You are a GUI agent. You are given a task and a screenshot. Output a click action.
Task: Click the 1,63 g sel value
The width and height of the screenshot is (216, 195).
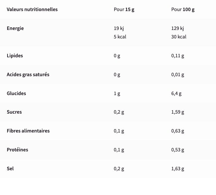(177, 169)
